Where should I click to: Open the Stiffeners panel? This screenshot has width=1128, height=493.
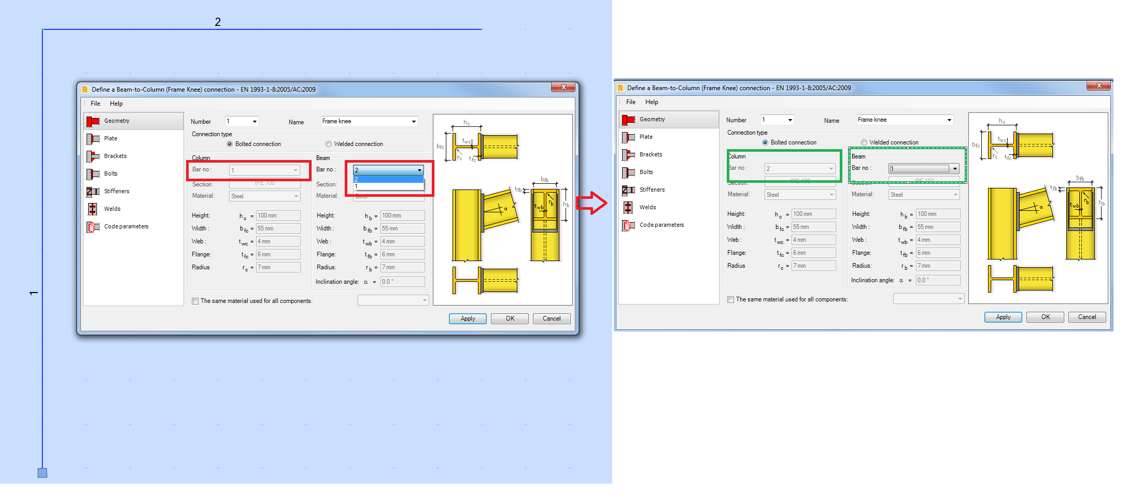(116, 191)
